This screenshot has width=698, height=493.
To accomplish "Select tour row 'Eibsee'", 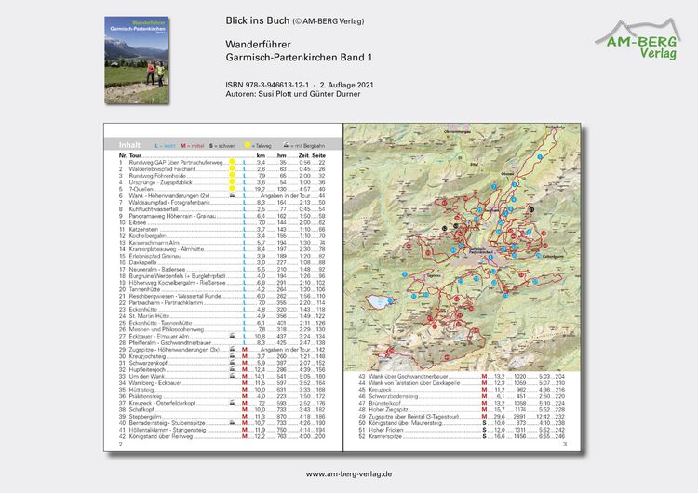I will tap(222, 222).
